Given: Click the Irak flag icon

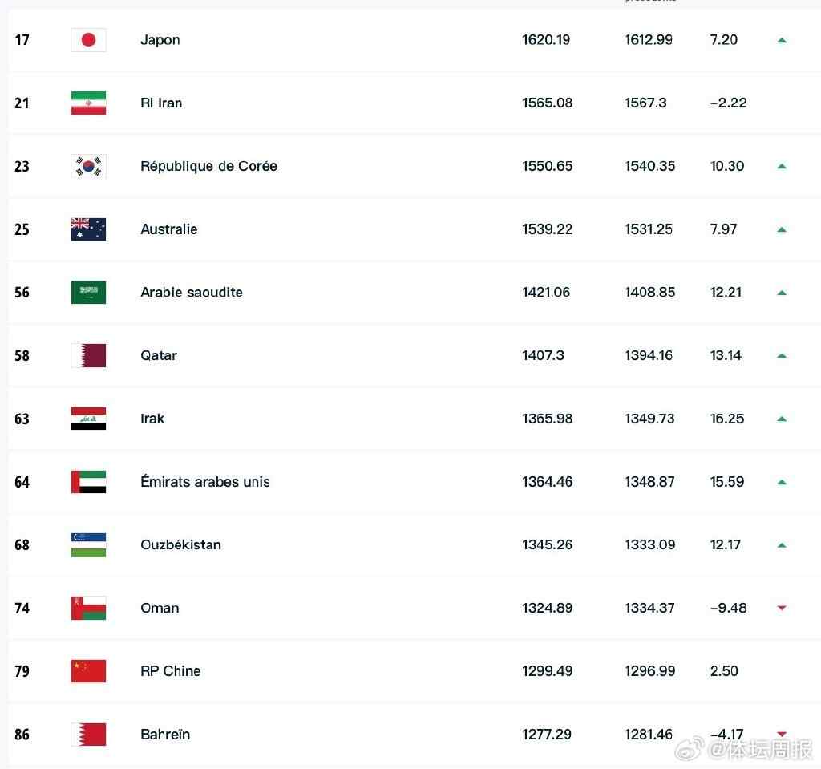Looking at the screenshot, I should pos(88,419).
